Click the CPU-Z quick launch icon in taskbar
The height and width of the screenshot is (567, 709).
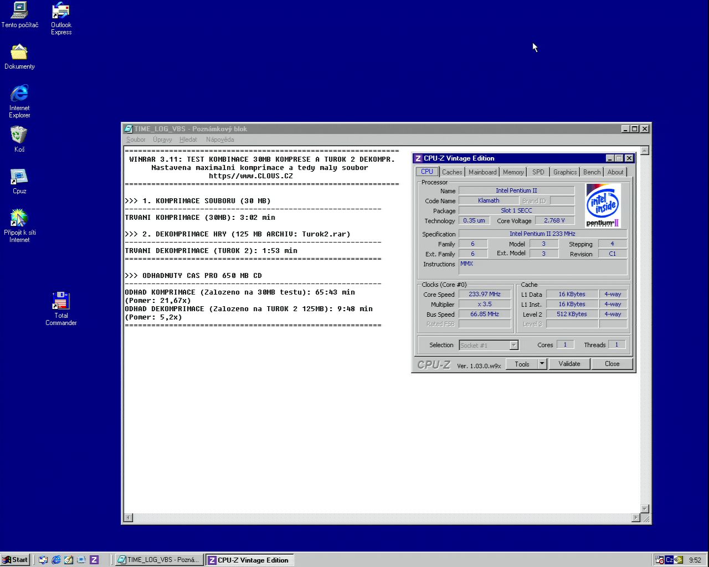point(94,560)
